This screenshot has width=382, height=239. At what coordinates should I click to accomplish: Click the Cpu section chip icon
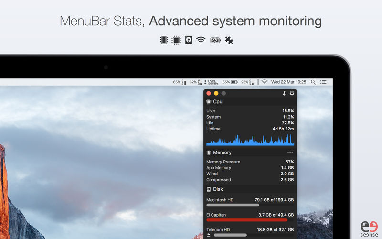209,102
